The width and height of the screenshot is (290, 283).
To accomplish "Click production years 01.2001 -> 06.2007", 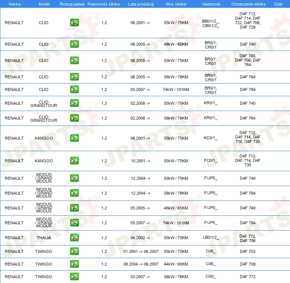I will pos(141,251).
